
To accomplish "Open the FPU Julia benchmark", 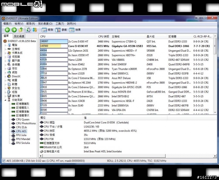I will click(19, 135).
